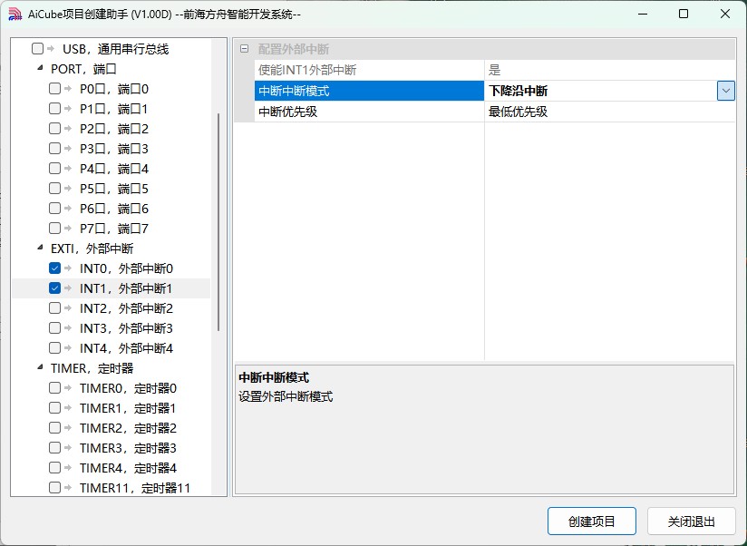Enable the P1口 端口1 checkbox
747x546 pixels.
54,109
